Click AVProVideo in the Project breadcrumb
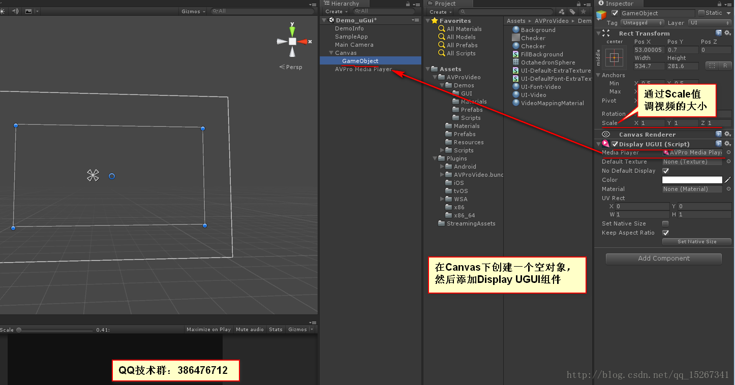735x385 pixels. (x=552, y=21)
